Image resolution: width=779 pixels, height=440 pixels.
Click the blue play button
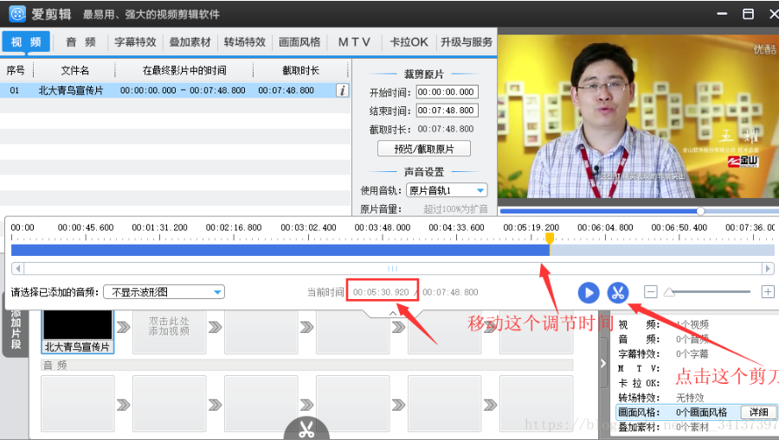(589, 293)
